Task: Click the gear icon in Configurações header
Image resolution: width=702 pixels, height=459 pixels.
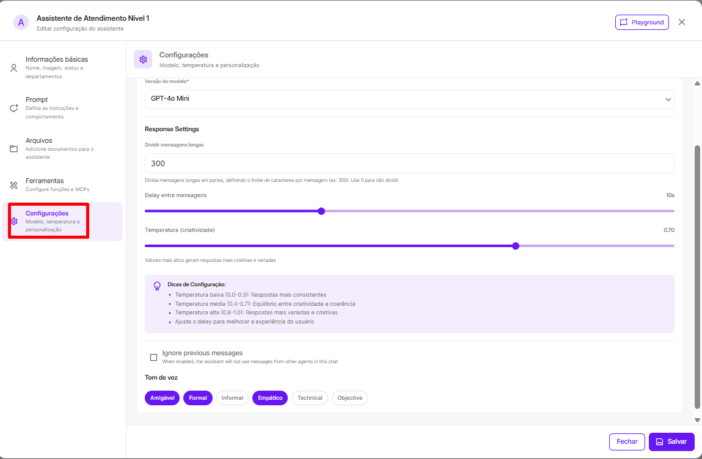Action: pyautogui.click(x=143, y=59)
